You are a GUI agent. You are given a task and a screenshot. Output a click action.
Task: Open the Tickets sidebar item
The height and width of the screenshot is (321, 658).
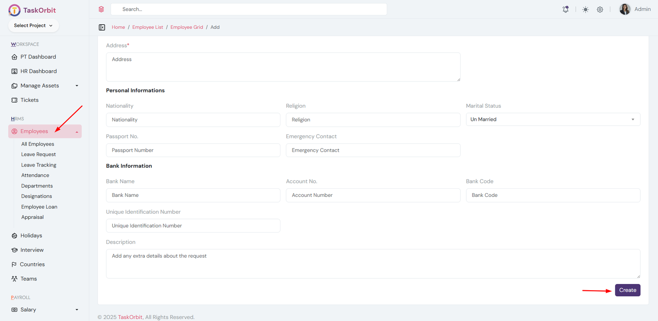coord(29,100)
